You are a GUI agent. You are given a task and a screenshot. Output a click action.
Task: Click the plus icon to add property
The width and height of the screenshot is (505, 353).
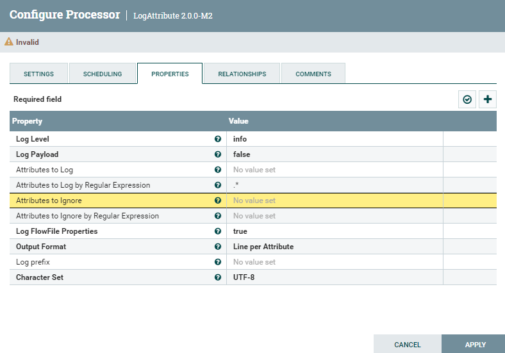(488, 99)
